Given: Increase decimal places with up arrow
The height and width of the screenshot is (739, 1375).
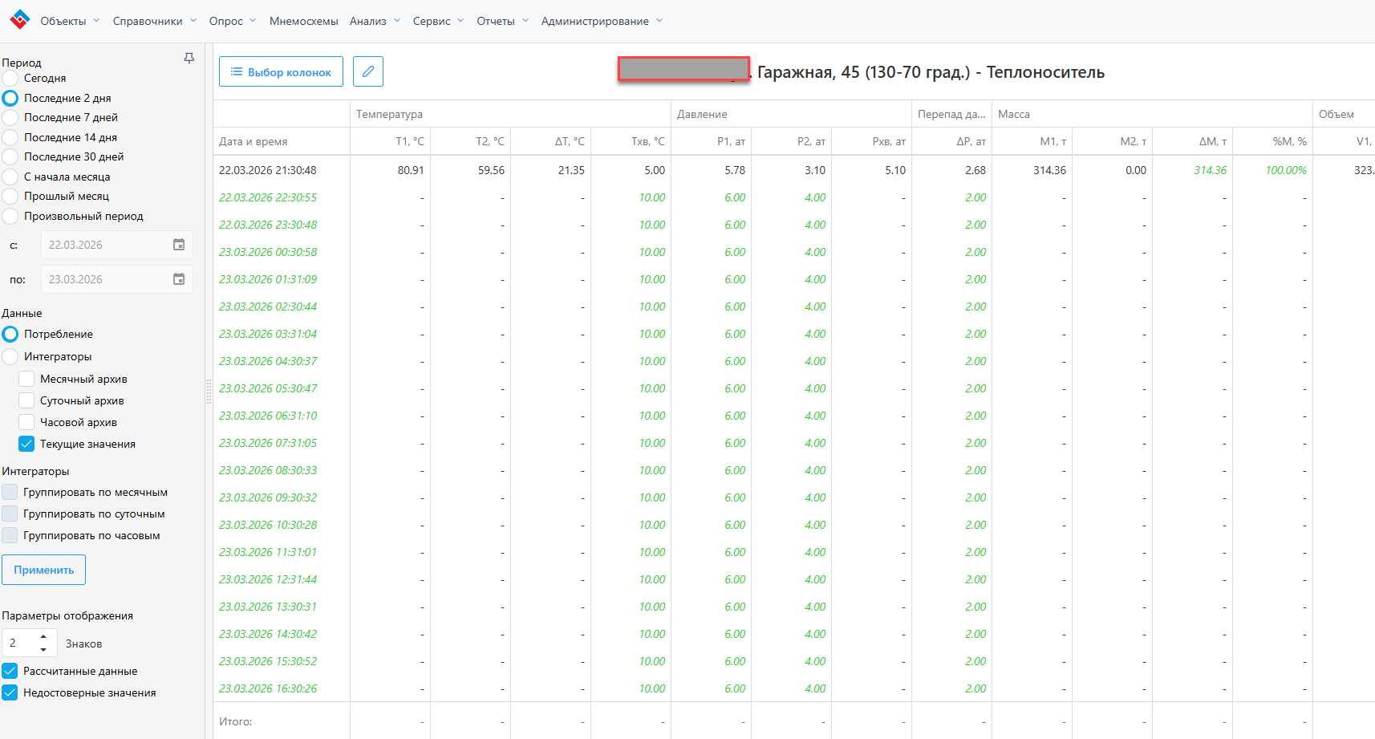Looking at the screenshot, I should tap(43, 637).
